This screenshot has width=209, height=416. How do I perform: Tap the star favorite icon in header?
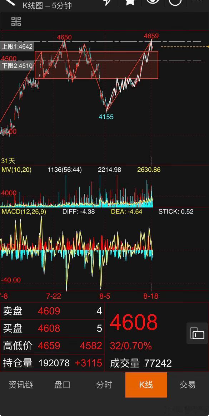130,2
